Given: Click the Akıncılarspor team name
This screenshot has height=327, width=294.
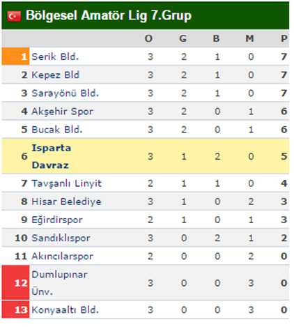Looking at the screenshot, I should 62,256.
